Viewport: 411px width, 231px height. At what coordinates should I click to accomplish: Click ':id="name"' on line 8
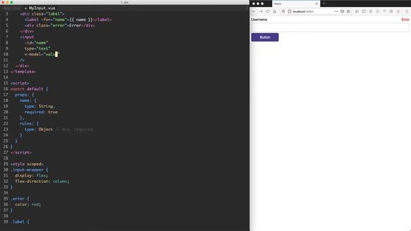coord(36,43)
